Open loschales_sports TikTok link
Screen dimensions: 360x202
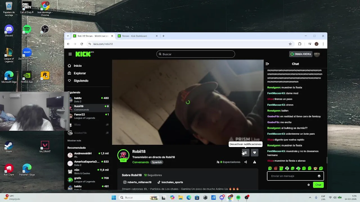pyautogui.click(x=170, y=182)
